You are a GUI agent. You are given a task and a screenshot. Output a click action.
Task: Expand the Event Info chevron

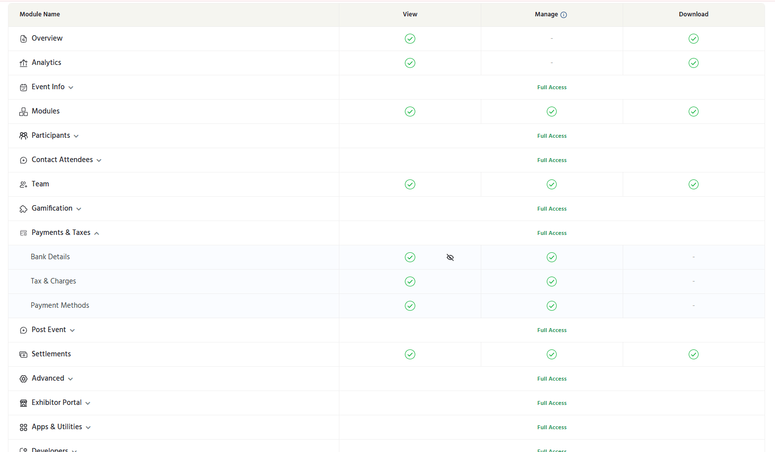pos(71,88)
